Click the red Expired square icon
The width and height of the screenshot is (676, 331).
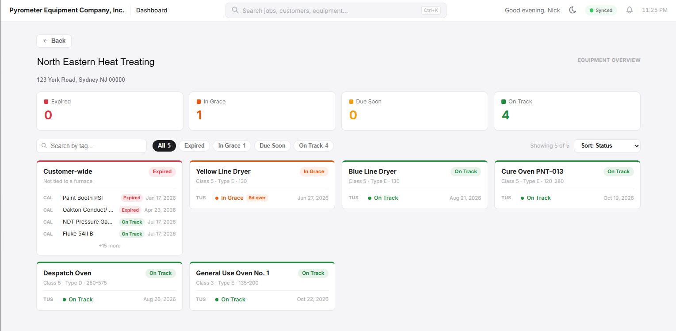[46, 102]
